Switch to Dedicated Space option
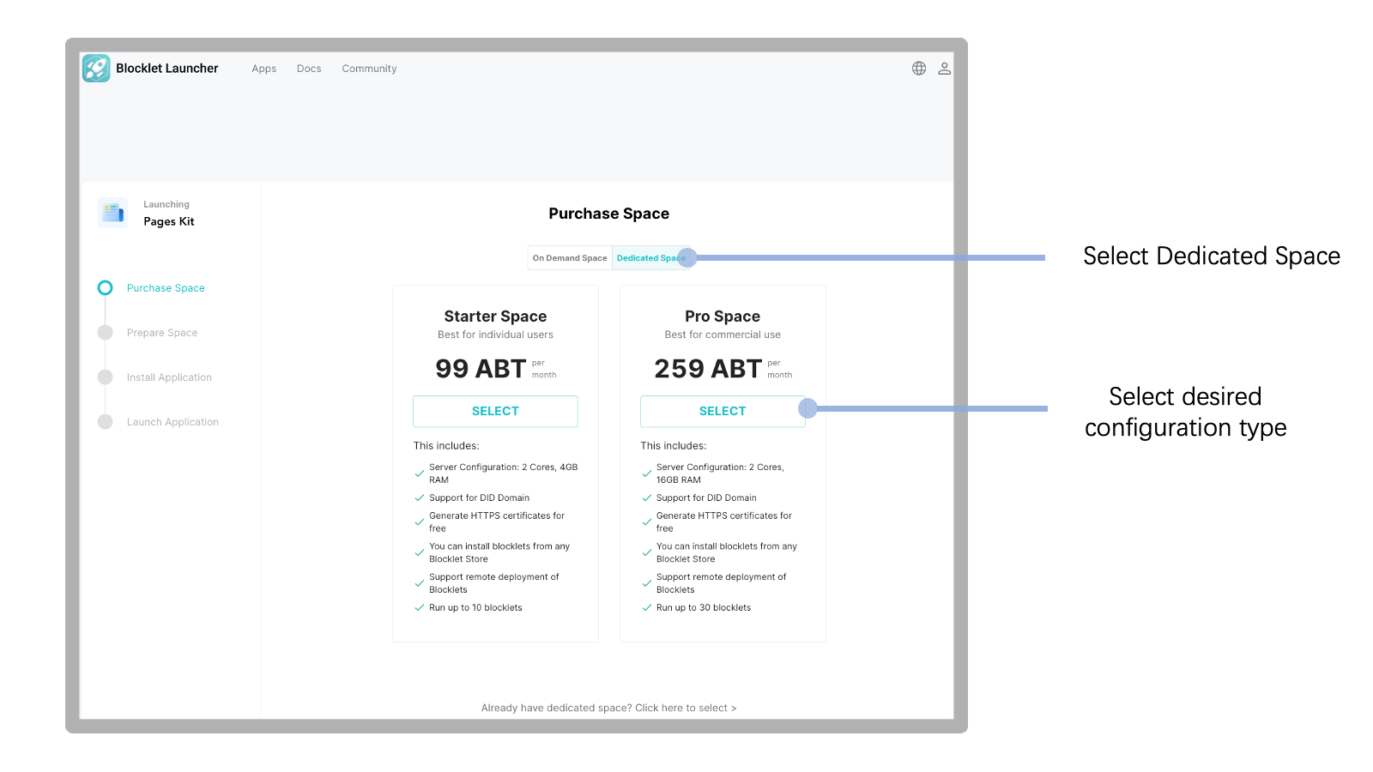This screenshot has height=772, width=1373. coord(648,258)
